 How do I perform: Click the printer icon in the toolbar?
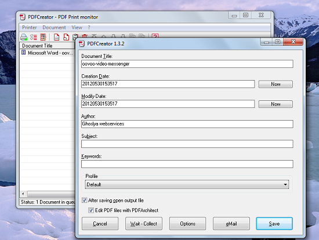24,37
